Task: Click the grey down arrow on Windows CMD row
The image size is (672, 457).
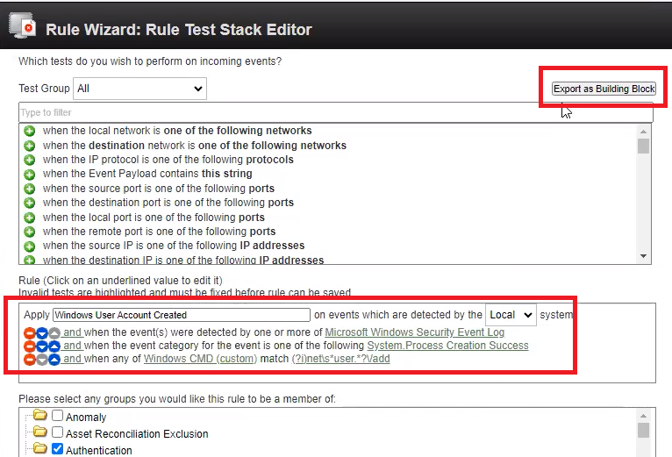Action: coord(42,360)
